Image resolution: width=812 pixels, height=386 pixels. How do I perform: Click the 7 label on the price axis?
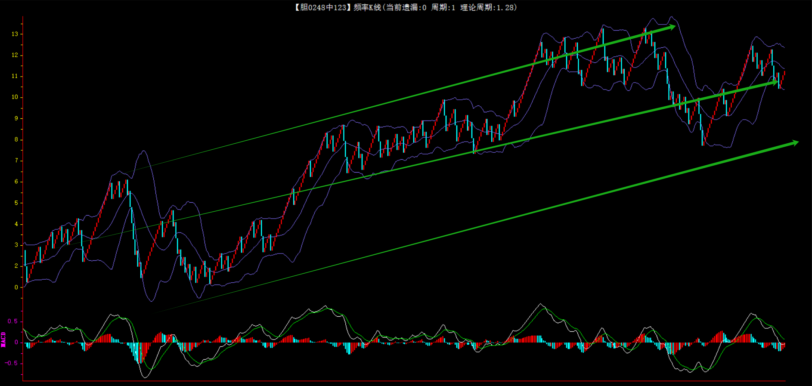(16, 161)
